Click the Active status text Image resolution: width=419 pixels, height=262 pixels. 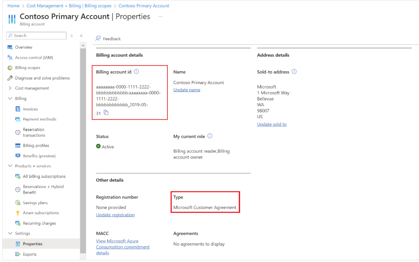108,146
